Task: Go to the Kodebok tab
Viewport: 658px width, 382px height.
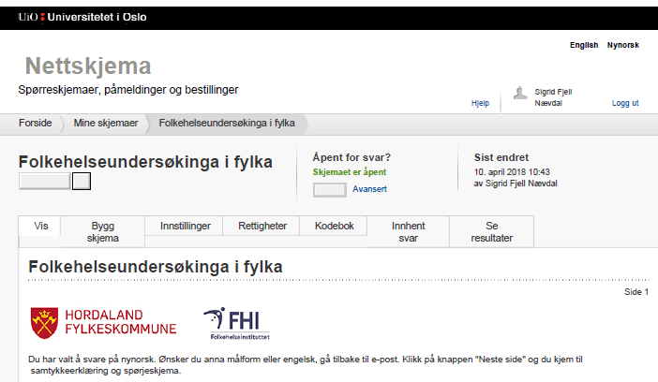Action: pyautogui.click(x=334, y=226)
